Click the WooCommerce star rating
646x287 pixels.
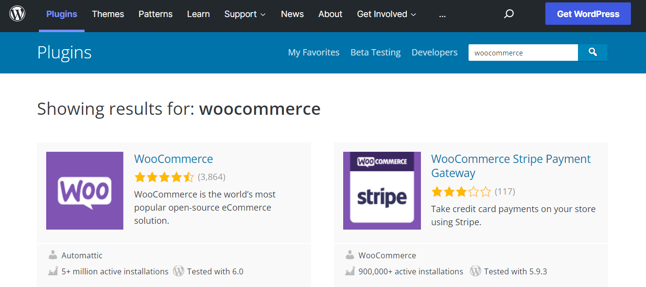[x=164, y=177]
